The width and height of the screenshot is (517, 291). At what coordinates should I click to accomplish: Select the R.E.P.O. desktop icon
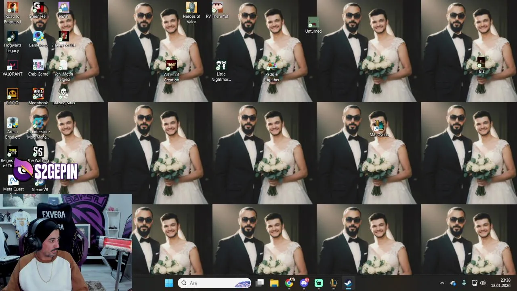(x=13, y=97)
